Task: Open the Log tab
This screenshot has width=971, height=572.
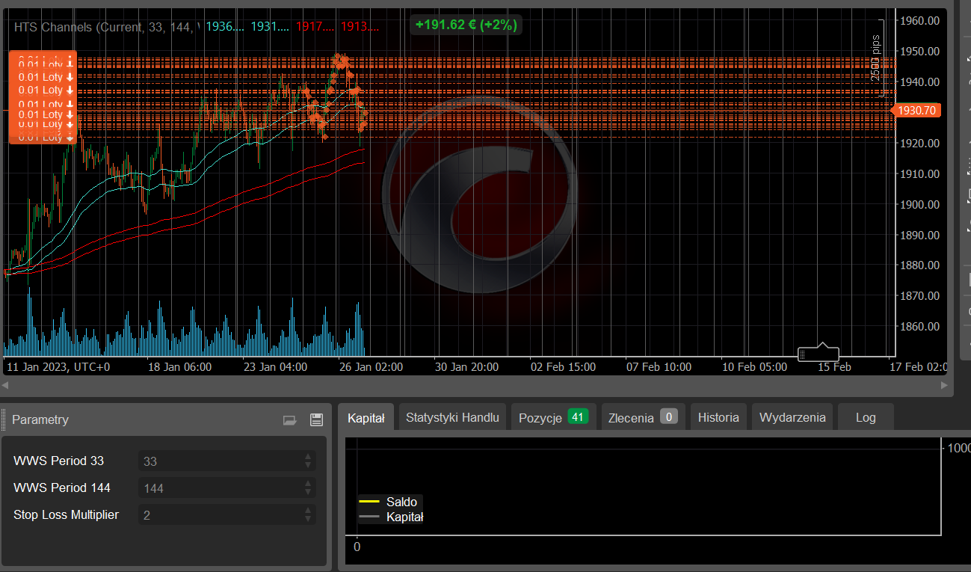Action: tap(866, 417)
